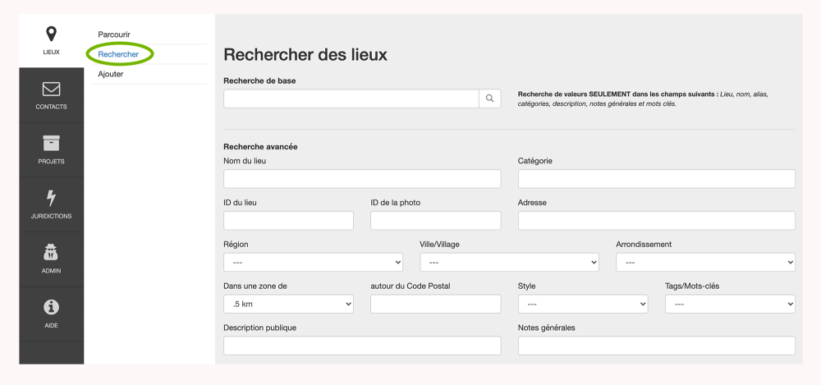The height and width of the screenshot is (385, 821).
Task: Expand the Style dropdown
Action: [583, 305]
